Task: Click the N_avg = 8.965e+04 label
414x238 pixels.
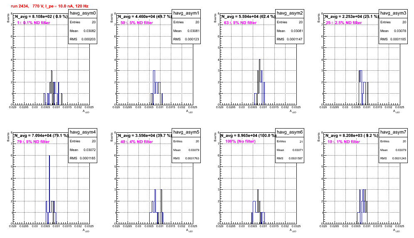Action: coord(248,136)
